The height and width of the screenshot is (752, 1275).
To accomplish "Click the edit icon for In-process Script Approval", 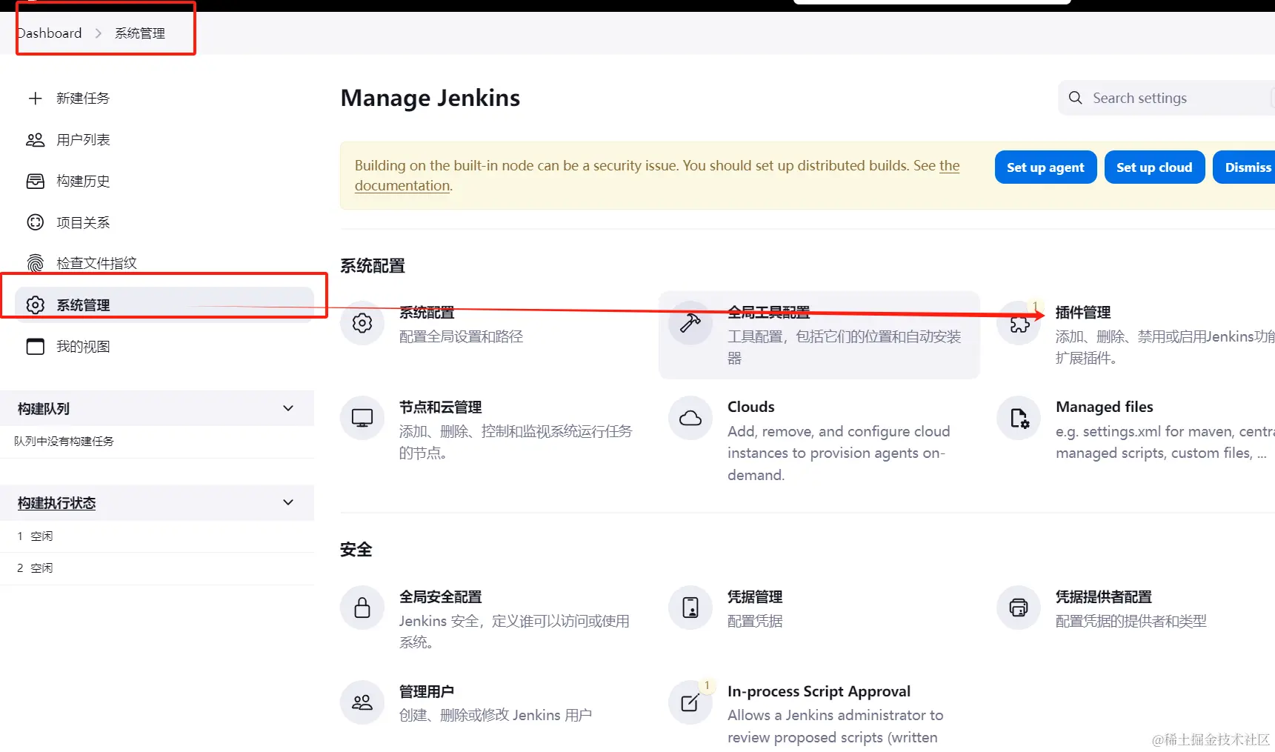I will [x=690, y=703].
